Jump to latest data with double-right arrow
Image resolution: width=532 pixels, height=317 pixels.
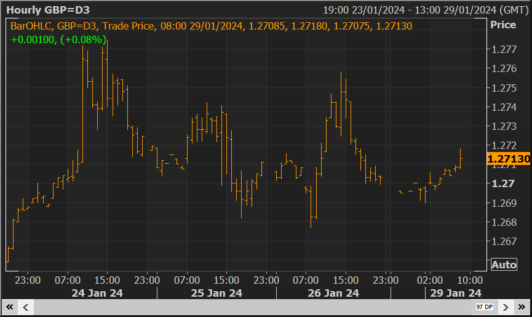[522, 307]
